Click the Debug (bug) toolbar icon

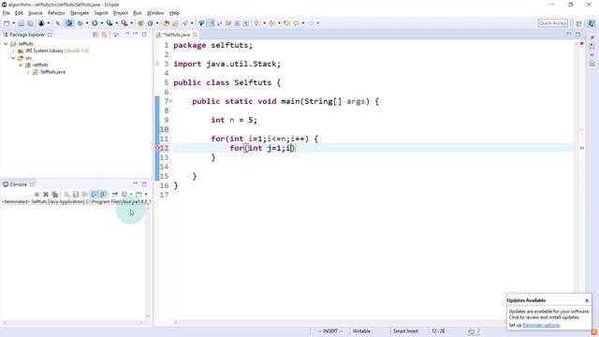(x=80, y=23)
